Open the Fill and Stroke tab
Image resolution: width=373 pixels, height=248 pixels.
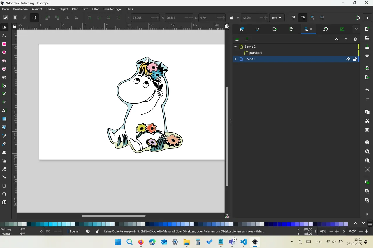pos(258,29)
